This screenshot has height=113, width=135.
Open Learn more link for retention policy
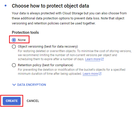pos(90,74)
